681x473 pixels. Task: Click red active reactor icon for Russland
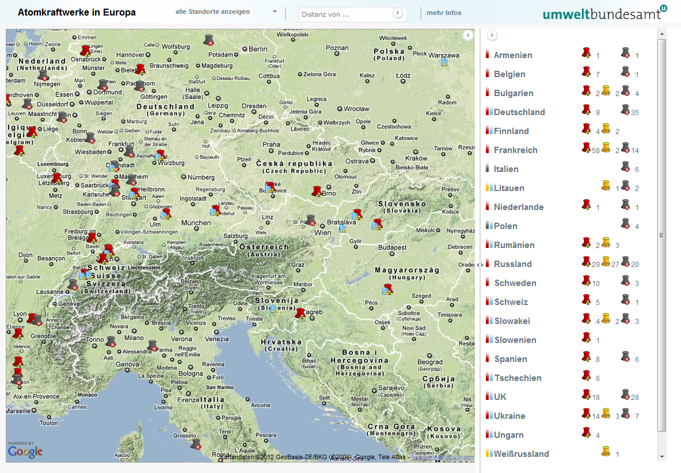pyautogui.click(x=587, y=262)
